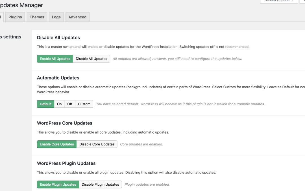Viewport: 305px width, 191px height.
Task: Click the plugin updates description sentence
Action: [127, 173]
